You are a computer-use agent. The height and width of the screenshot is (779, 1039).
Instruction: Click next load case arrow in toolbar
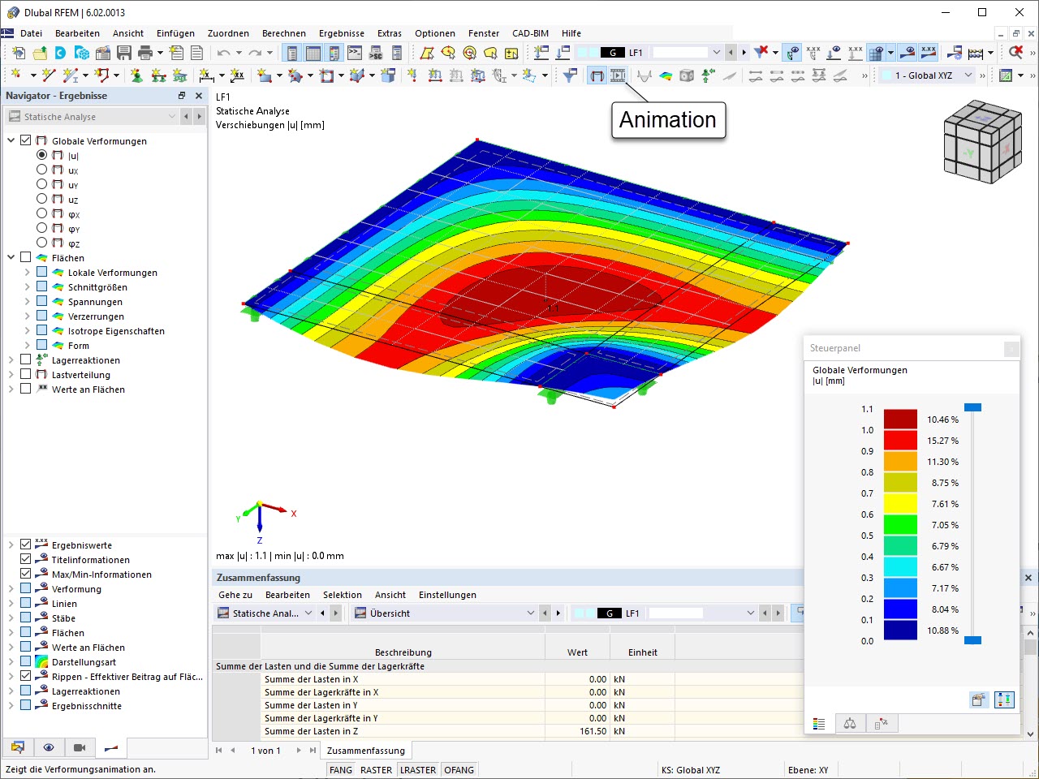click(744, 53)
